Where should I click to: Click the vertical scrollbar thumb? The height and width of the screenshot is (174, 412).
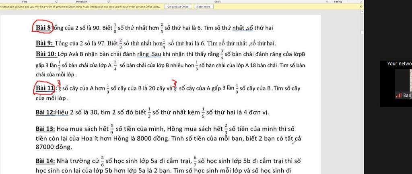click(362, 32)
